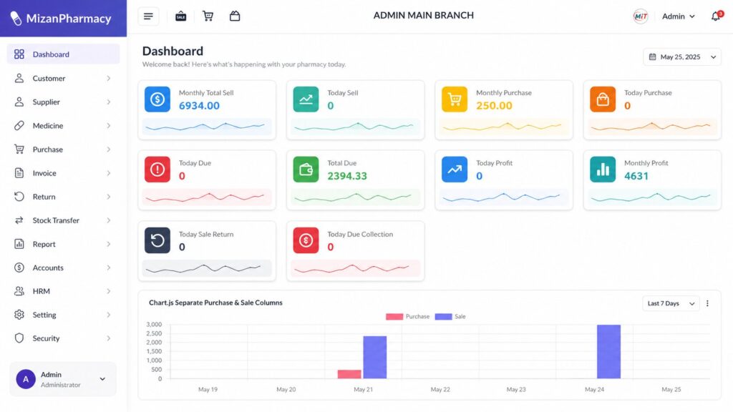Viewport: 733px width, 412px height.
Task: Click the Monthly Profit value 4631
Action: pyautogui.click(x=636, y=176)
